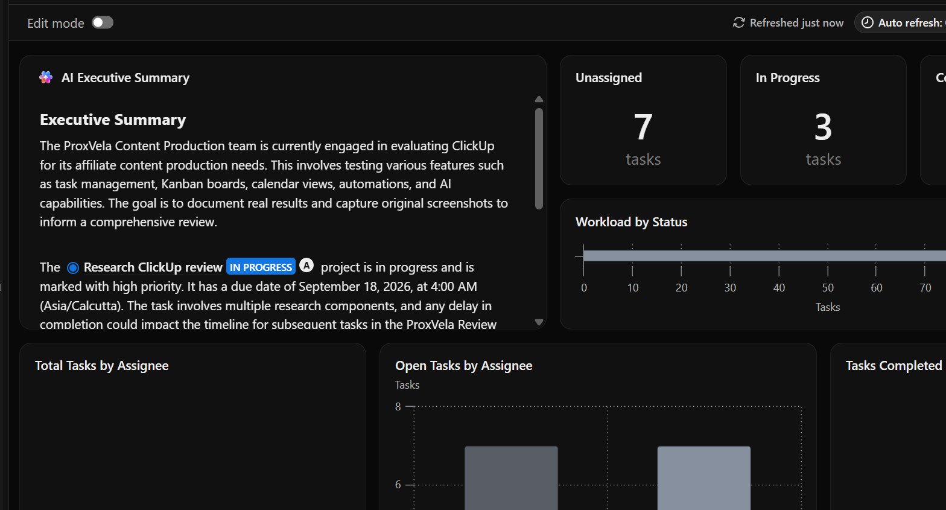Click the summary scrollbar down arrow
Image resolution: width=946 pixels, height=510 pixels.
pos(539,322)
